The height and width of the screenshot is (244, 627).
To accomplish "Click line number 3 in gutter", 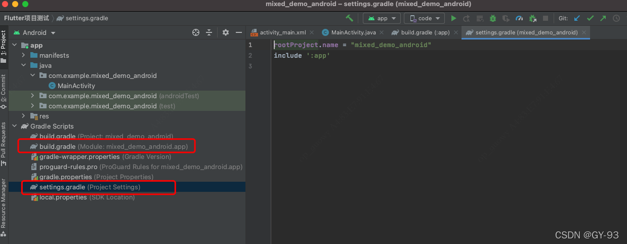I will 250,65.
